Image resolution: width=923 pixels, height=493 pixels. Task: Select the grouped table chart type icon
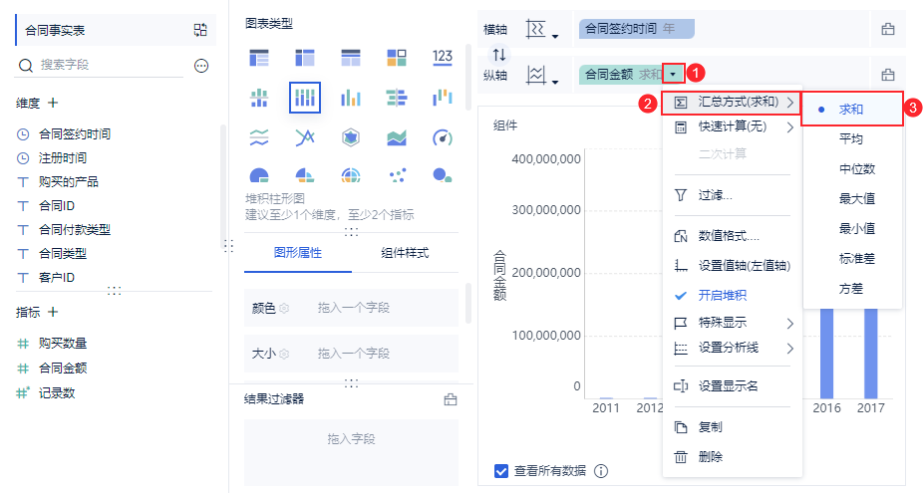coord(259,58)
